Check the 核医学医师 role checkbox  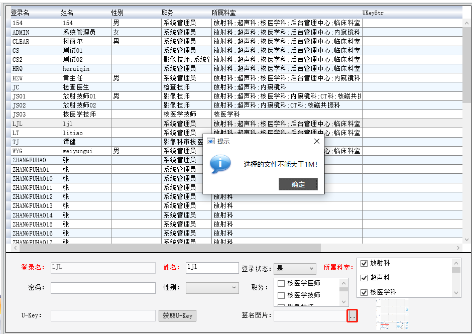tap(281, 284)
